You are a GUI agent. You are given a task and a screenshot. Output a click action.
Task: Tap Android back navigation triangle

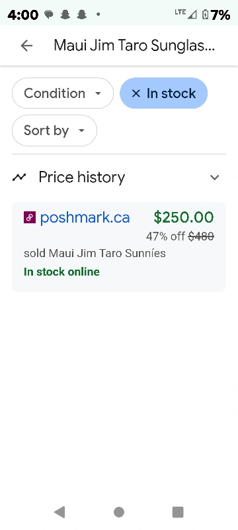click(59, 512)
